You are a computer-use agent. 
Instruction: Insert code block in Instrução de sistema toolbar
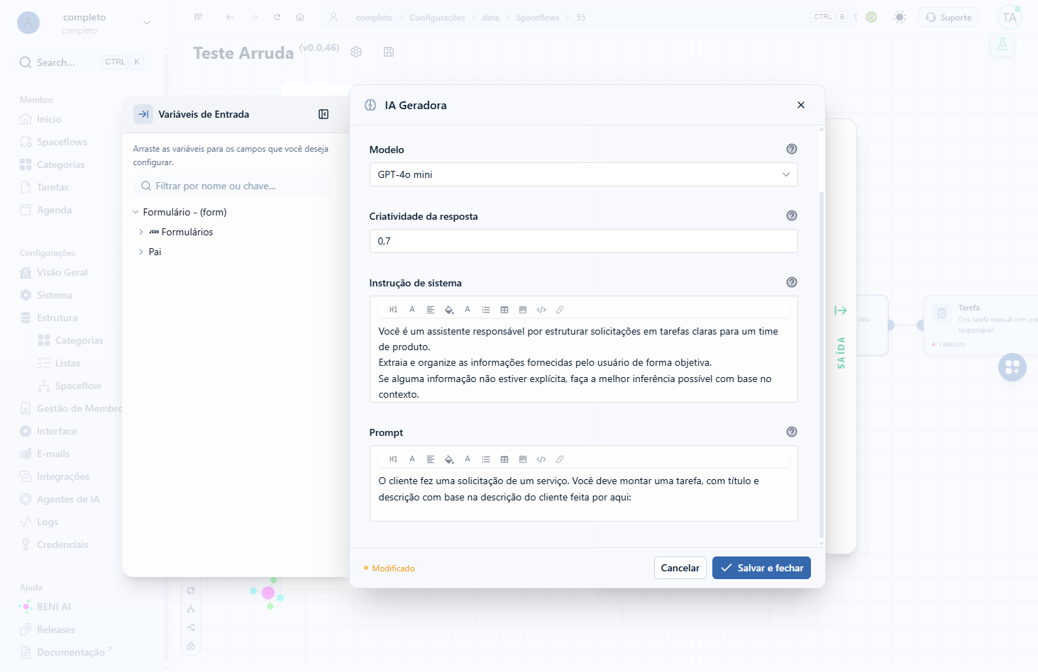tap(541, 310)
